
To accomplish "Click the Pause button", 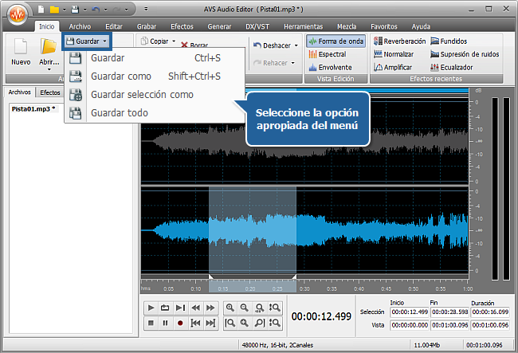I will 166,323.
